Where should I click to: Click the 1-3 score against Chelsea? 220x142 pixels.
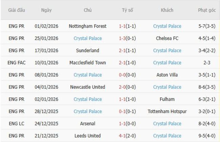[x=123, y=38]
